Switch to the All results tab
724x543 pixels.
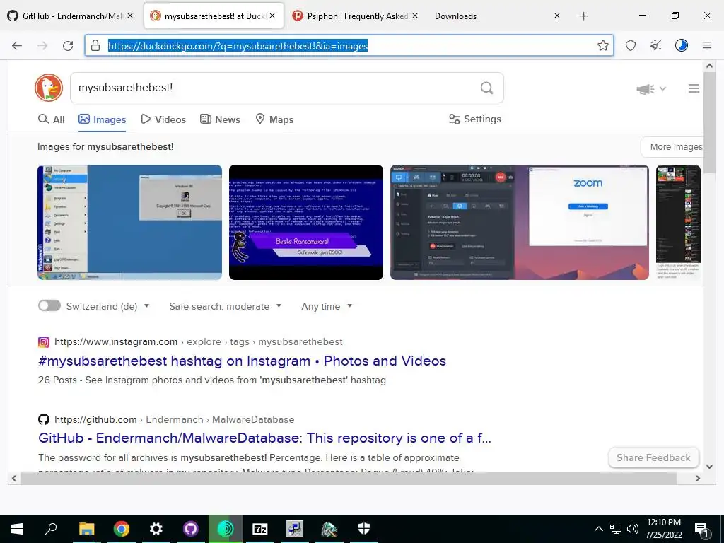pyautogui.click(x=51, y=119)
